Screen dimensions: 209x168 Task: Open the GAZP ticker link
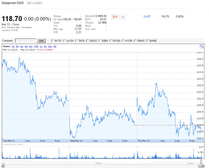click(147, 16)
